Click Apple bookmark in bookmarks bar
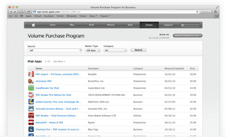The width and height of the screenshot is (226, 138). [29, 16]
